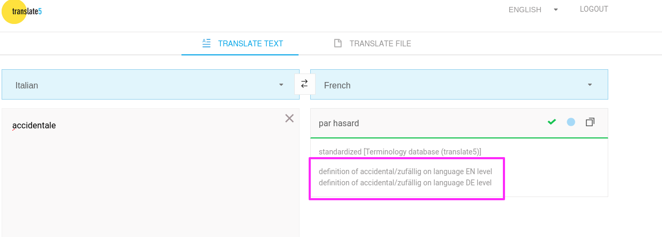662x237 pixels.
Task: Click the light blue circle indicator
Action: [571, 122]
